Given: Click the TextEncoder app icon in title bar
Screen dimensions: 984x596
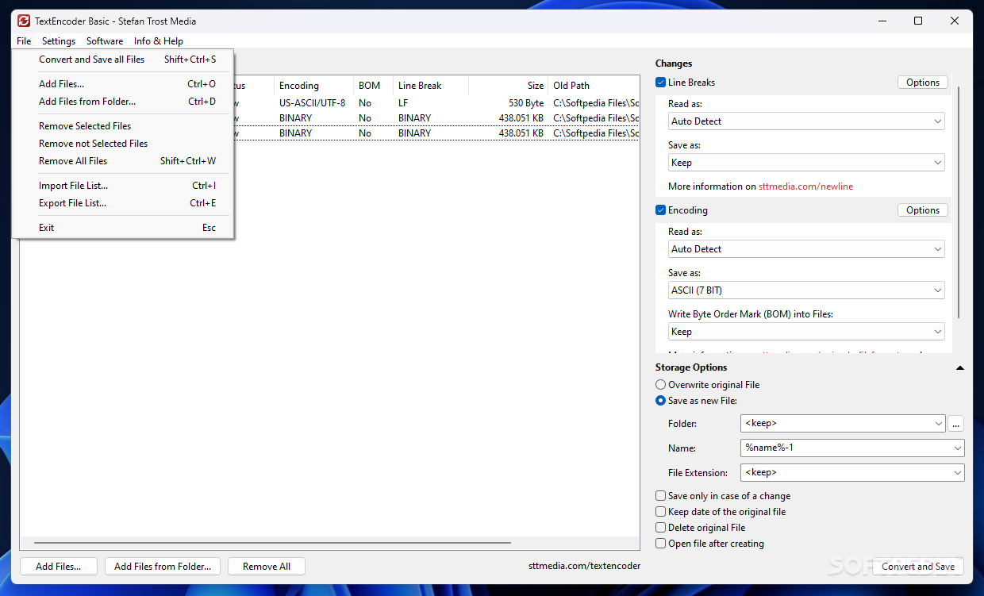Looking at the screenshot, I should pos(24,21).
